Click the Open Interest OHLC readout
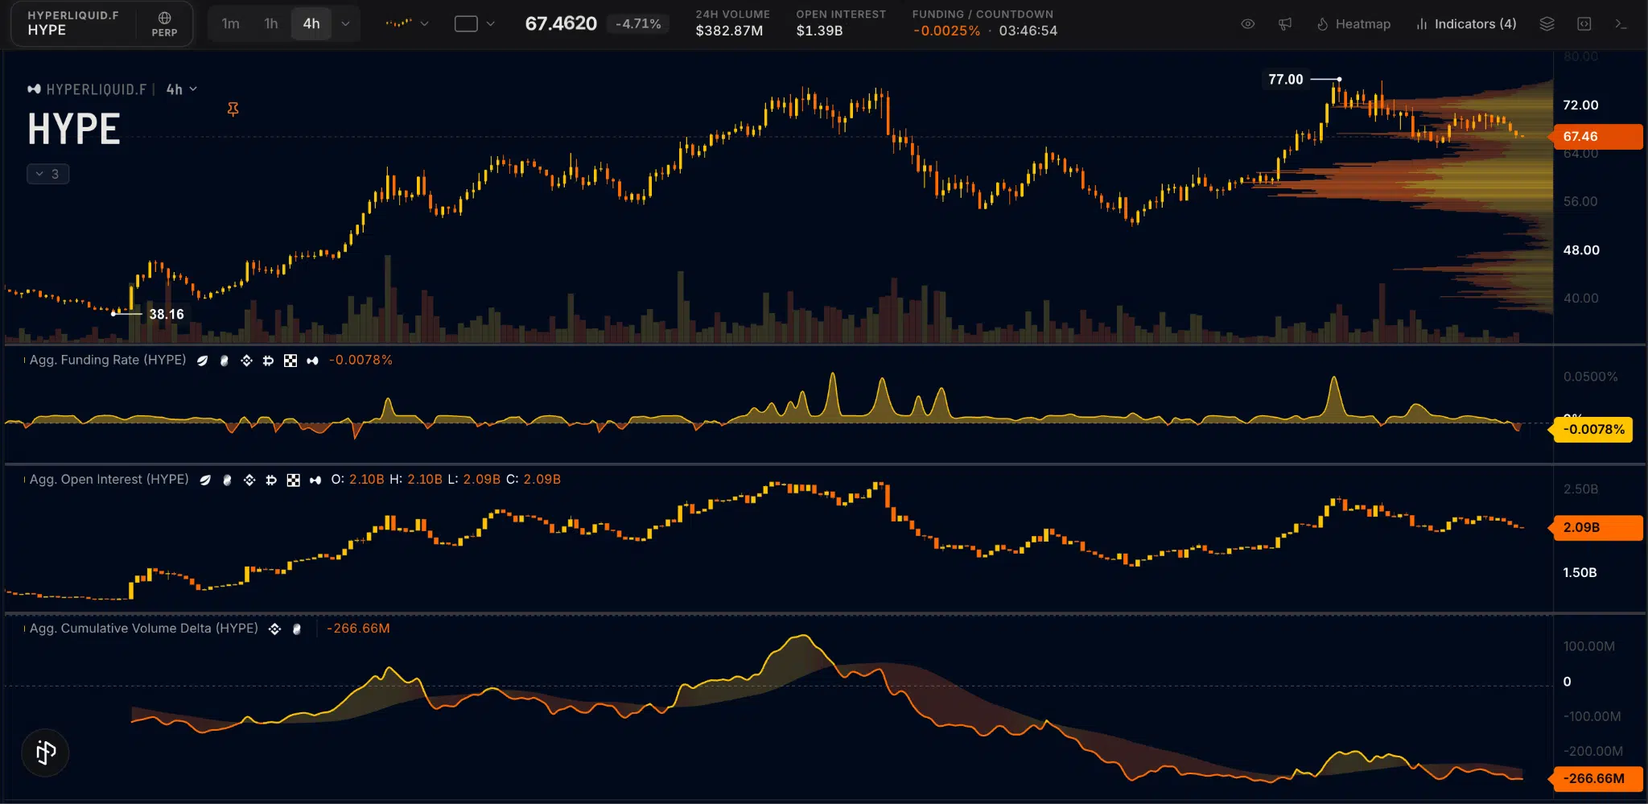This screenshot has height=804, width=1648. (446, 479)
